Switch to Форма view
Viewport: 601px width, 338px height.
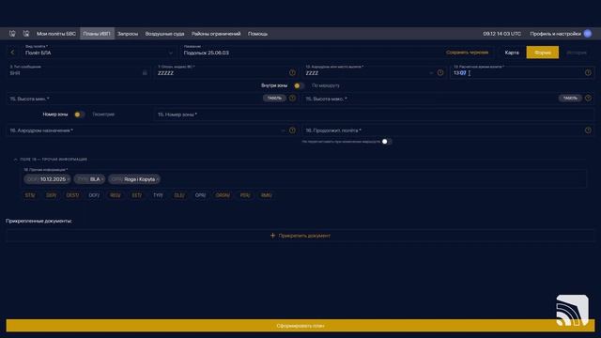tap(543, 53)
